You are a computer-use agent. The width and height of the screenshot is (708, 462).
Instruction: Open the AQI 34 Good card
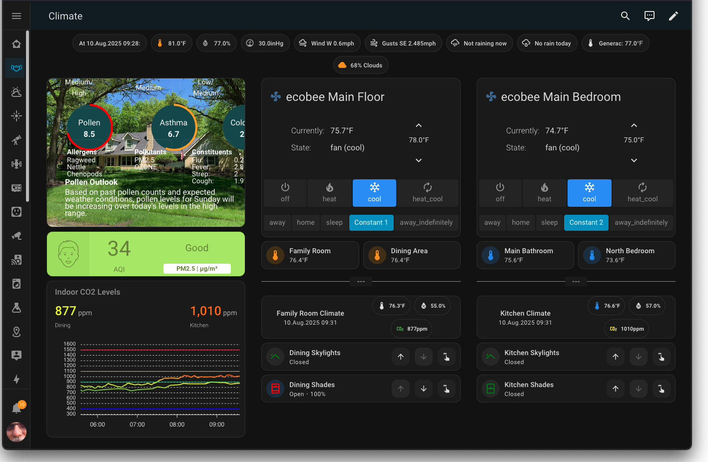pos(146,254)
